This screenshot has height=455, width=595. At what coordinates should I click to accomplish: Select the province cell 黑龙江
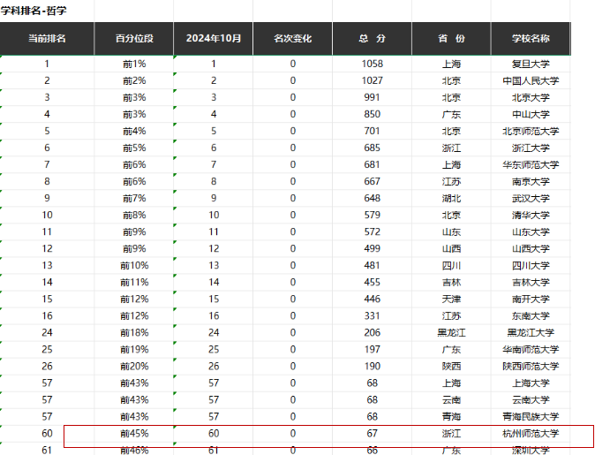(451, 332)
